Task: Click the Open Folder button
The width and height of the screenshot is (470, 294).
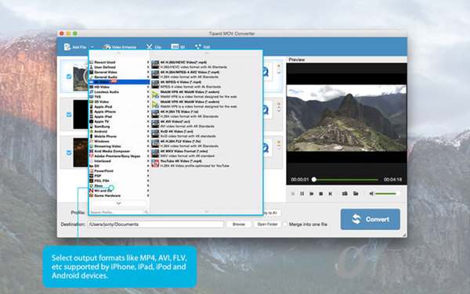Action: pyautogui.click(x=267, y=224)
